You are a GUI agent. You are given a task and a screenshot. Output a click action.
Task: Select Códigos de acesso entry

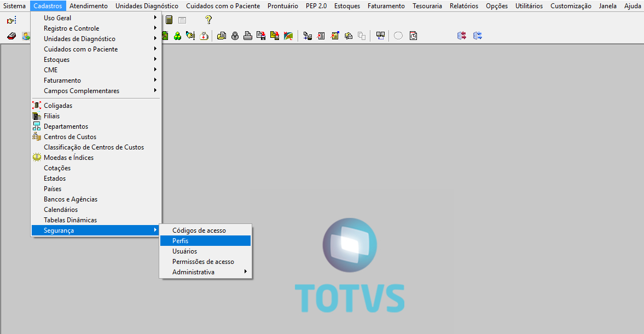[x=205, y=231]
